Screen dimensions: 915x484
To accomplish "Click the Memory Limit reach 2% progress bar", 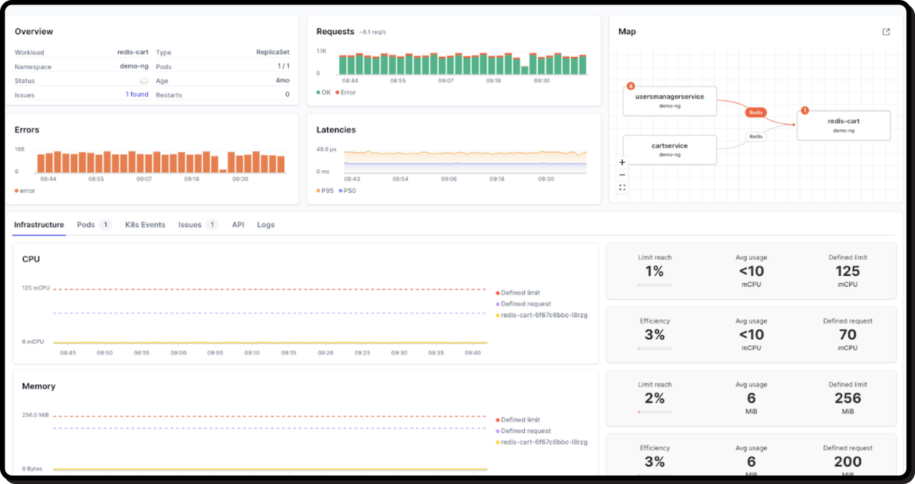I will [x=655, y=412].
